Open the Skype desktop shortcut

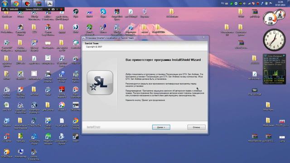[x=103, y=13]
